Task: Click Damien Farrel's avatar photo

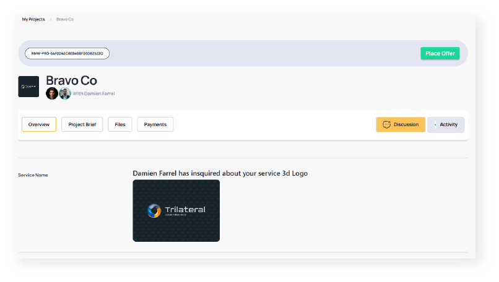Action: (65, 93)
